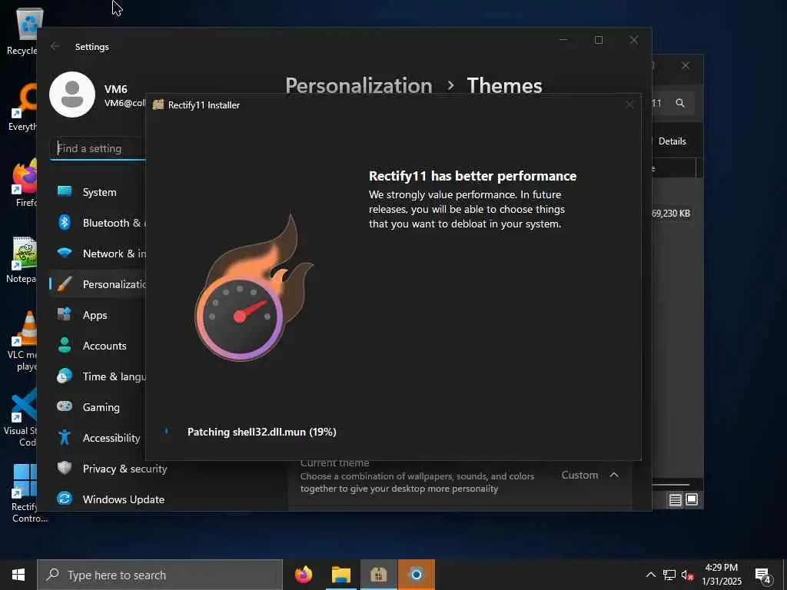Click the System monitor icon in sidebar
Viewport: 787px width, 590px height.
(65, 191)
